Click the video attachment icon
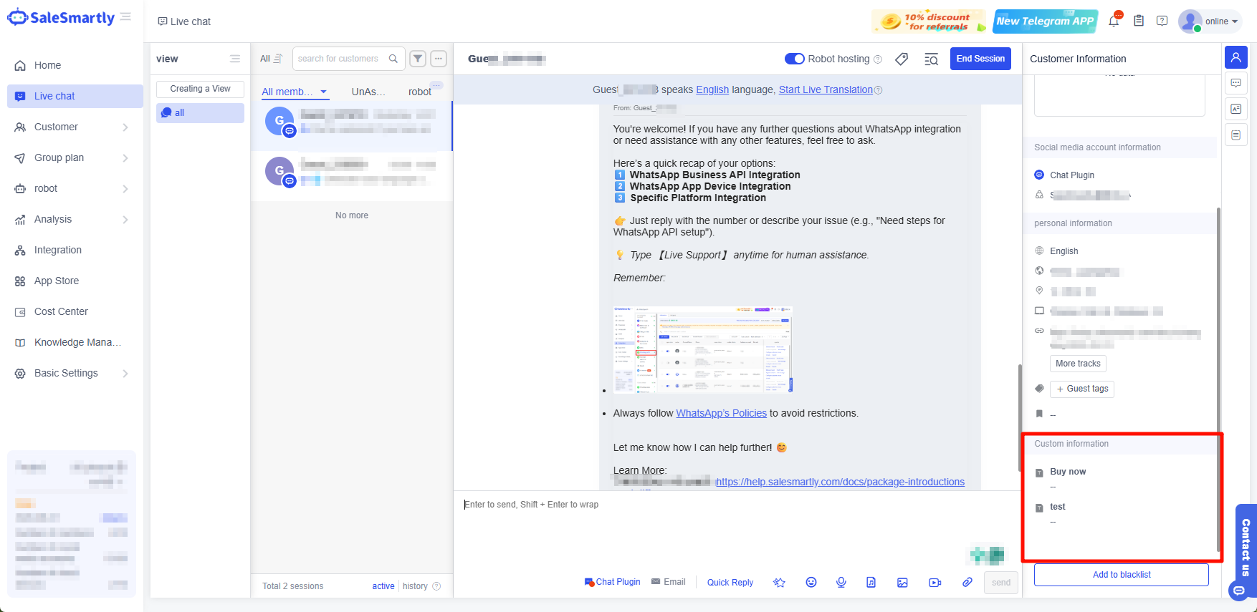This screenshot has height=612, width=1257. pos(935,583)
